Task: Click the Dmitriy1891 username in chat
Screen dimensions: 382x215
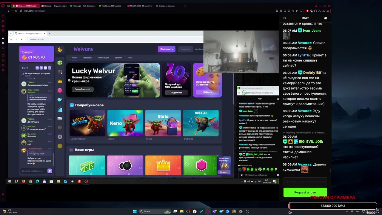Action: pos(313,73)
